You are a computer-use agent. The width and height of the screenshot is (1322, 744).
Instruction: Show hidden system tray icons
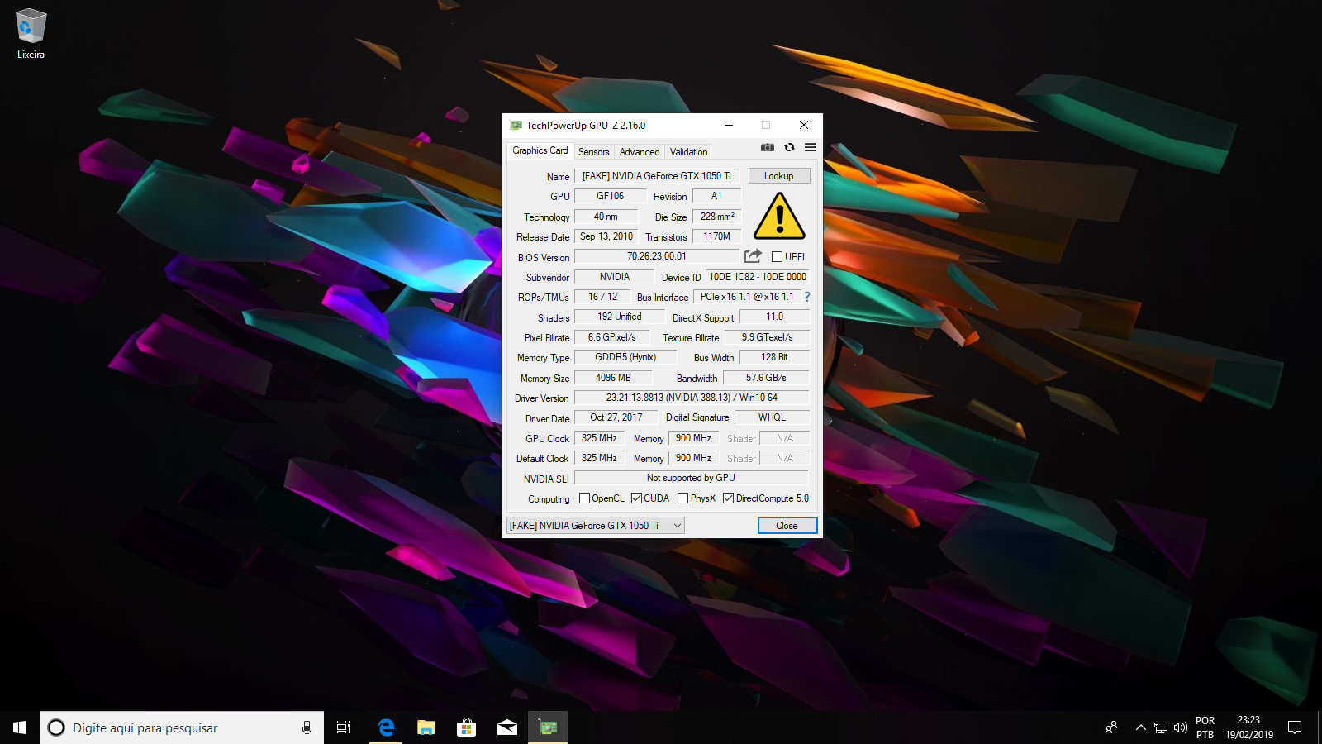[1140, 727]
